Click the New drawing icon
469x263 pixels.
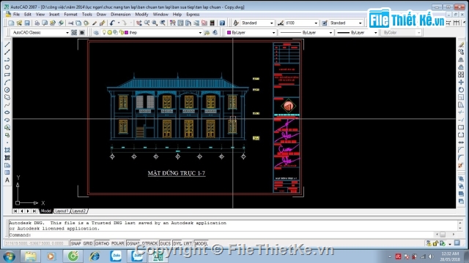point(12,23)
